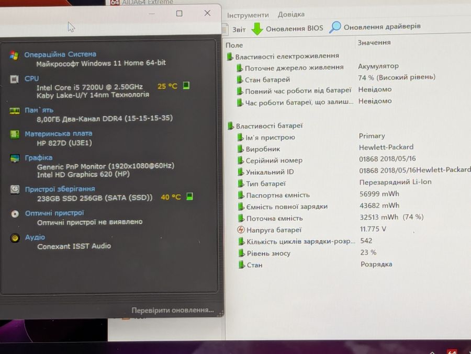Open the Материнська плата section link

(x=58, y=134)
